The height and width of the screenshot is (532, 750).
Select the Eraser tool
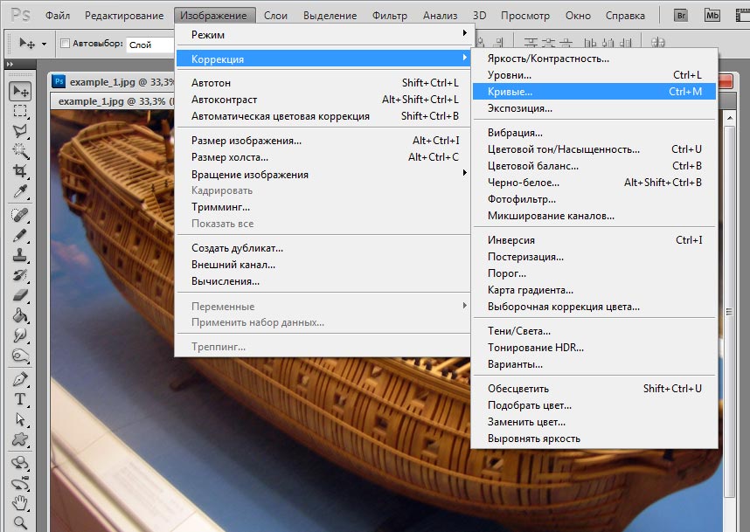coord(20,295)
